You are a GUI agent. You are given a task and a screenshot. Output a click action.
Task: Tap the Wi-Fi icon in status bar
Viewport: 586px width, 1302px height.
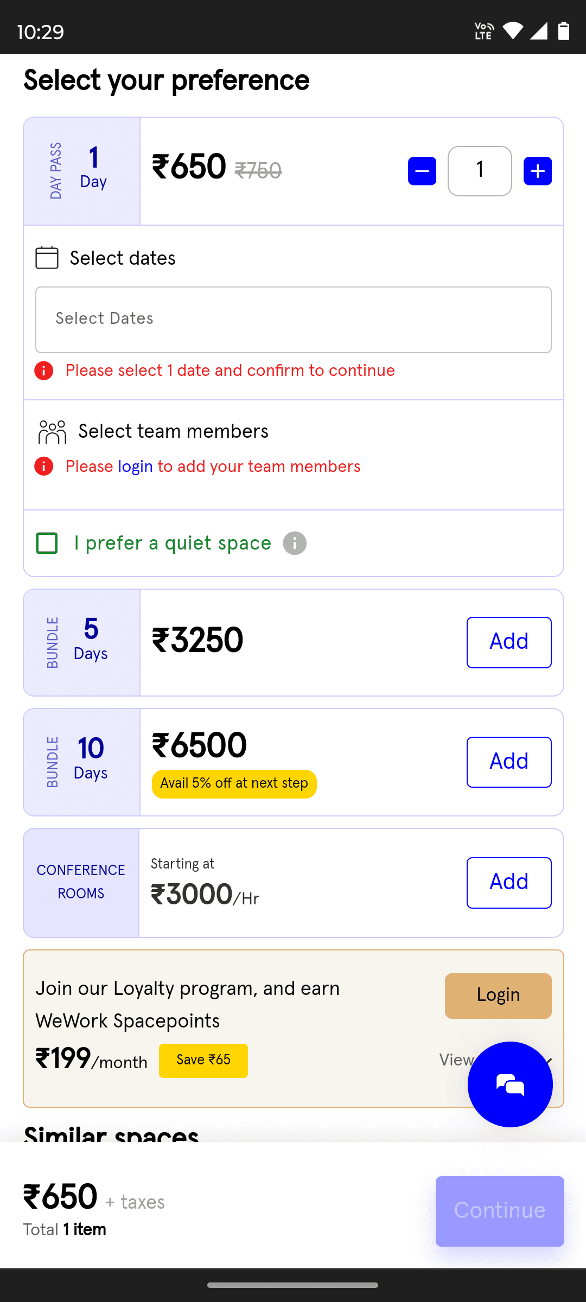click(513, 31)
